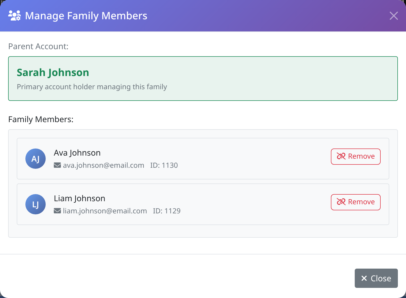This screenshot has height=298, width=406.
Task: Click the Family Members: label
Action: 41,119
